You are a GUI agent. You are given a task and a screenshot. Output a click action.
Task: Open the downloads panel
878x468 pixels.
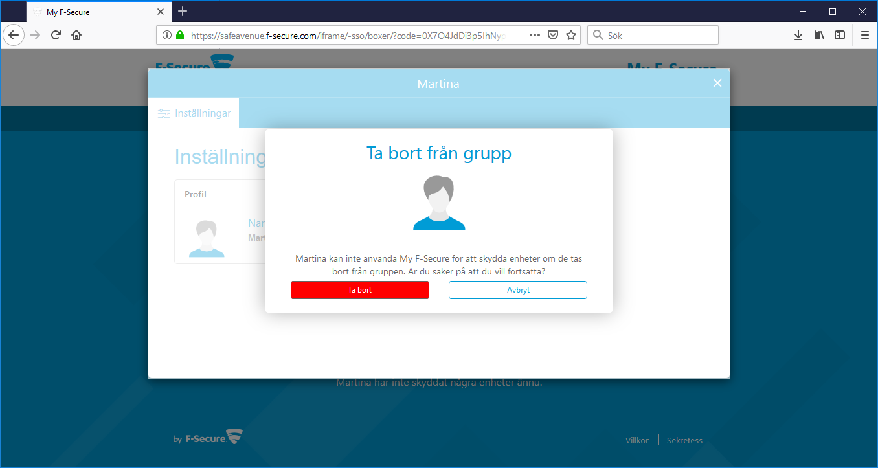(x=798, y=35)
